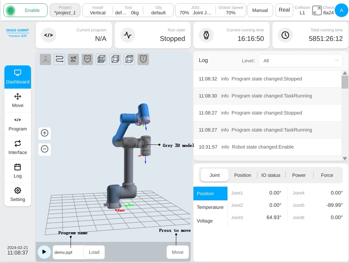Switch to the Joint tab
The width and height of the screenshot is (349, 263).
215,175
